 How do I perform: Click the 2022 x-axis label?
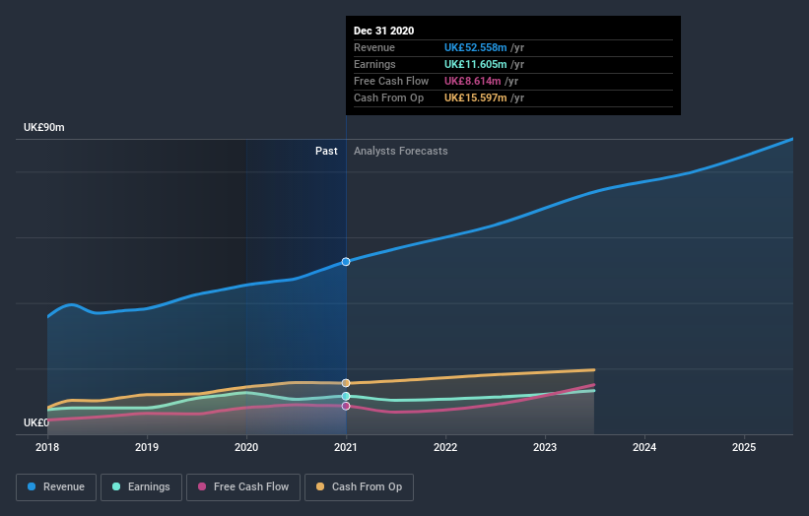[445, 447]
